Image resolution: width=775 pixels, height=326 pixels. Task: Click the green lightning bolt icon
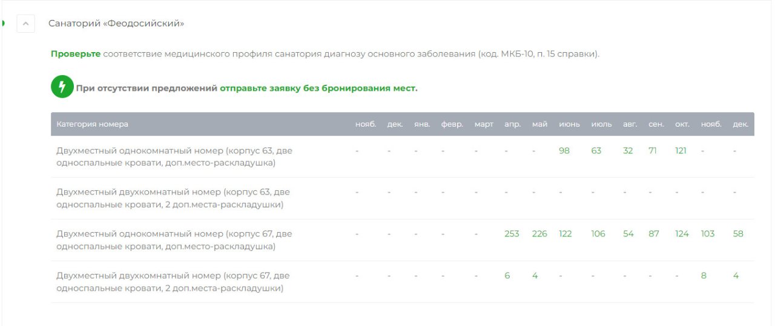coord(62,87)
